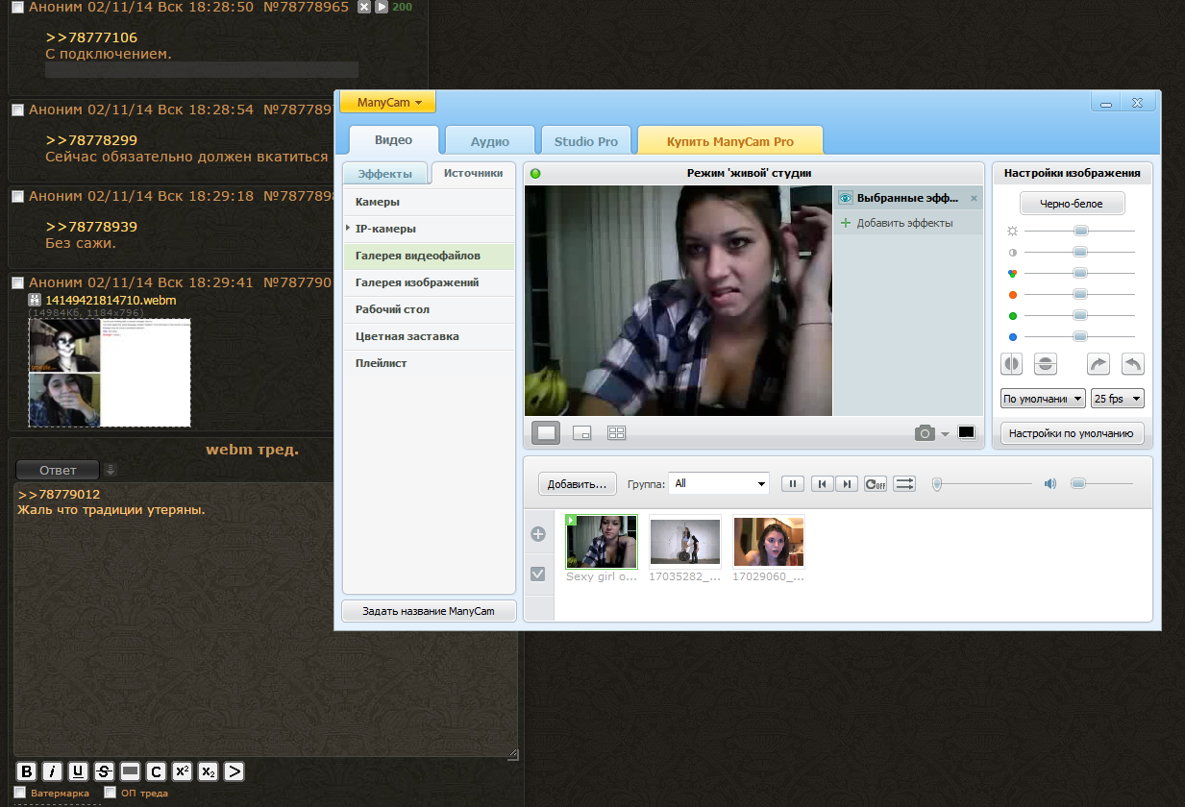This screenshot has width=1185, height=807.
Task: Click the Черно-белое button
Action: click(x=1072, y=204)
